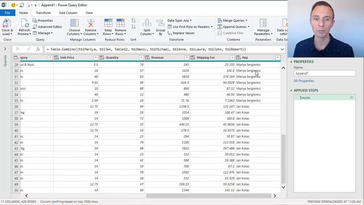Click the table icon in grid corner

pyautogui.click(x=16, y=58)
